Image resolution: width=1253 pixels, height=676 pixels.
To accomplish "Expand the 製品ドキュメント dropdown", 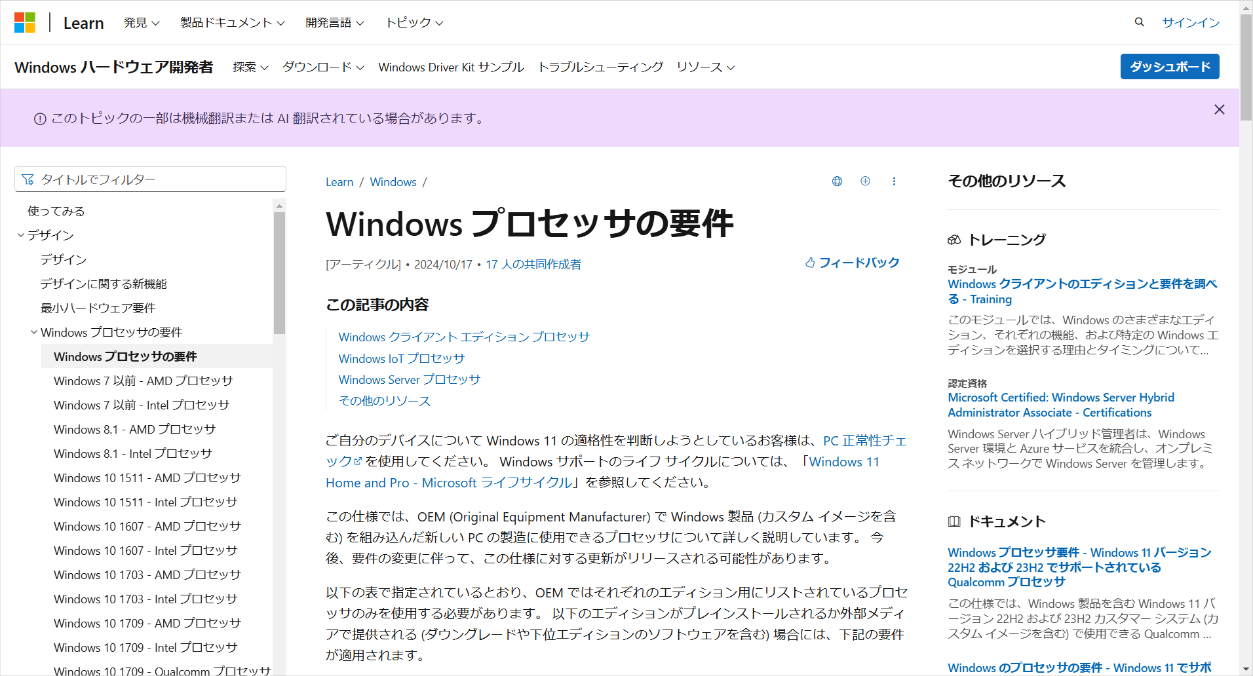I will coord(232,23).
